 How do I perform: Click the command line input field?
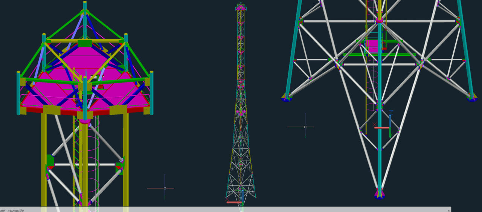tap(226, 210)
